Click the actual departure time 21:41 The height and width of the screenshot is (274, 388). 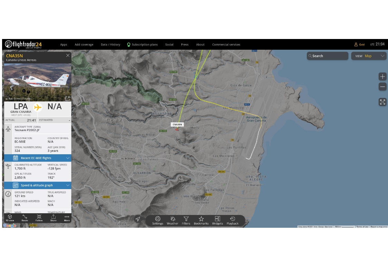[31, 120]
